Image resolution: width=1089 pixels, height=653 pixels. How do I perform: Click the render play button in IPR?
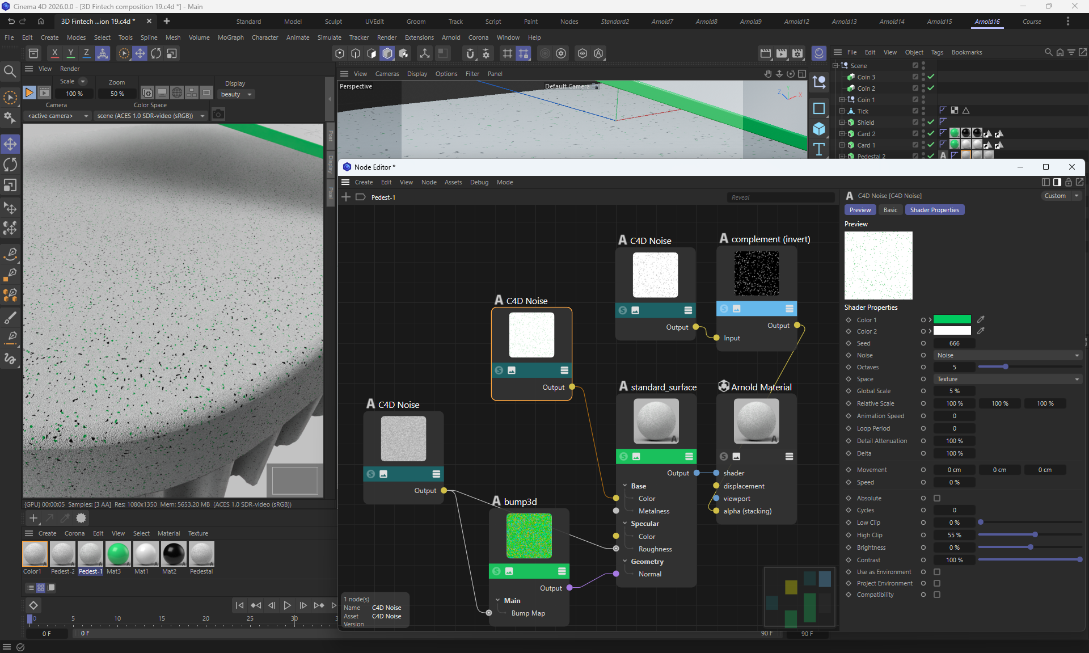29,92
